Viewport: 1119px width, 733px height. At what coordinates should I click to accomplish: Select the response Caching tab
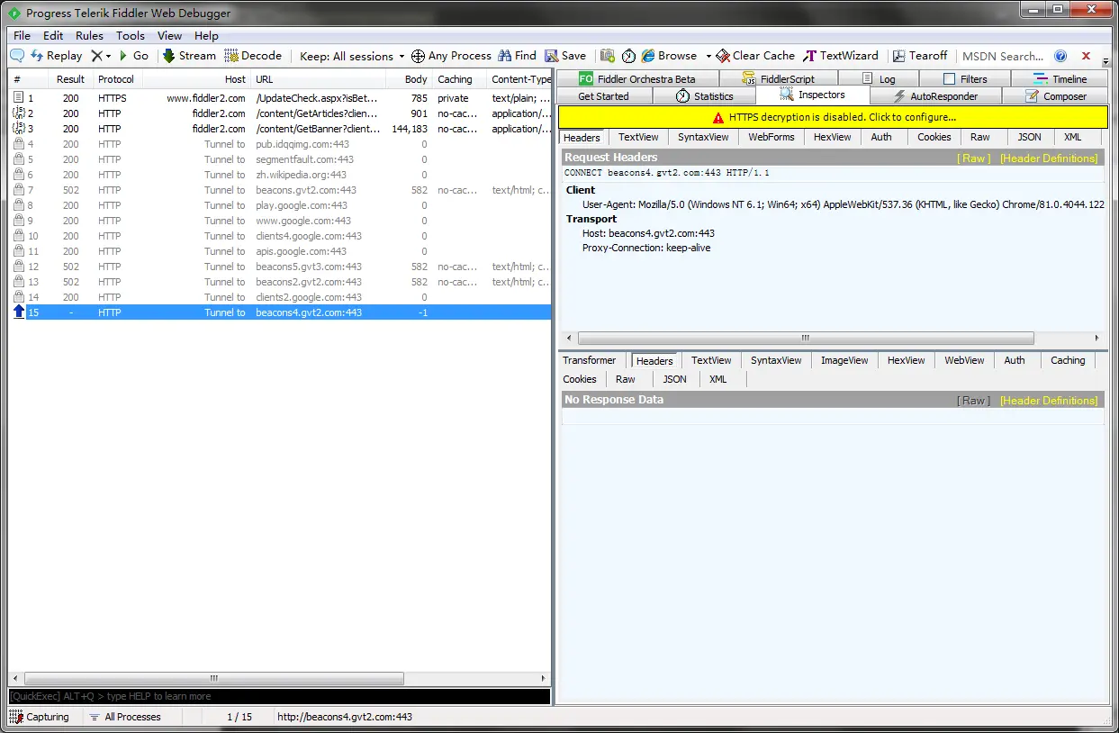point(1068,360)
